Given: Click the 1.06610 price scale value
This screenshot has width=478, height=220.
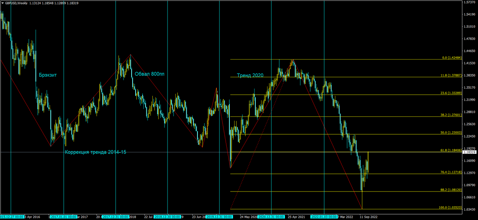Looking at the screenshot, I should tap(469, 197).
